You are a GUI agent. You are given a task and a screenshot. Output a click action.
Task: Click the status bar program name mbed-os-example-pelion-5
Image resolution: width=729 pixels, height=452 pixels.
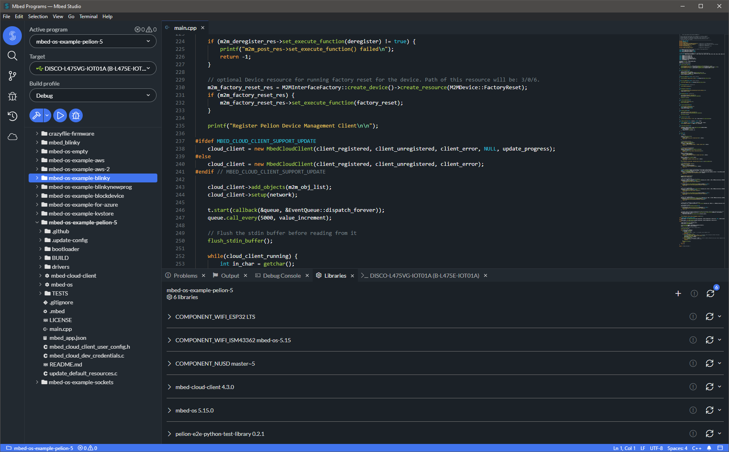click(40, 448)
